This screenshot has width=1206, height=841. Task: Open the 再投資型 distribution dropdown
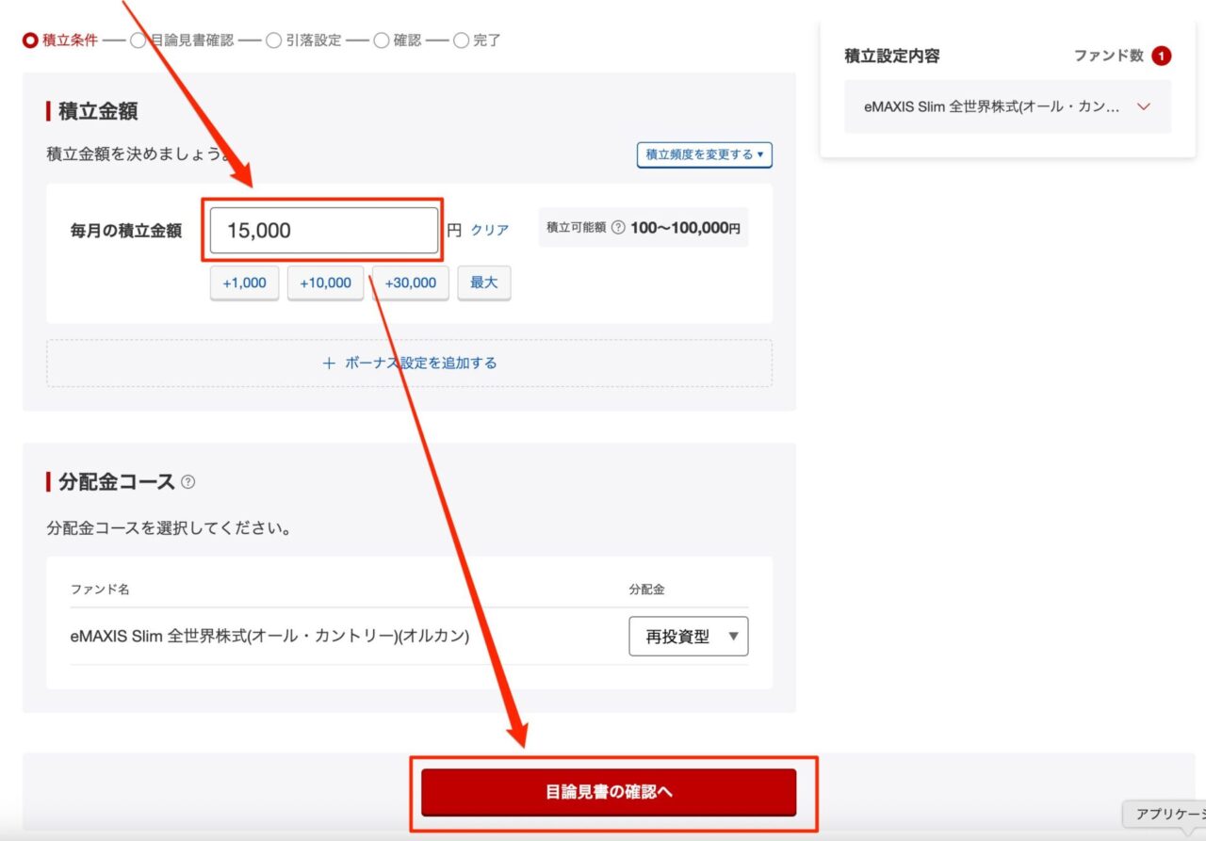(x=689, y=637)
